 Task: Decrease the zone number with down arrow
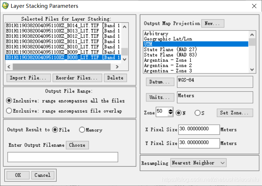coord(170,114)
